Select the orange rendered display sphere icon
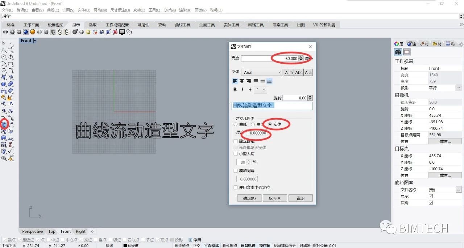The width and height of the screenshot is (464, 248). (33, 32)
